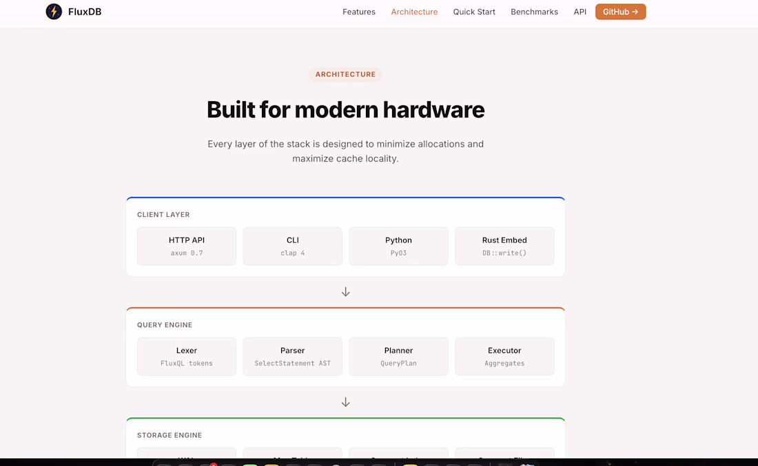The height and width of the screenshot is (466, 758).
Task: Go to the Quick Start section link
Action: coord(474,12)
